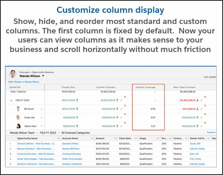Jump to Valerie East's forecast arrow icon
The height and width of the screenshot is (175, 223).
tap(41, 126)
